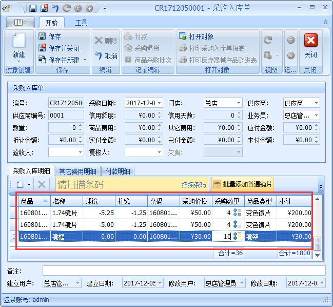Open the 复核人 dropdown
333x307 pixels.
159,152
